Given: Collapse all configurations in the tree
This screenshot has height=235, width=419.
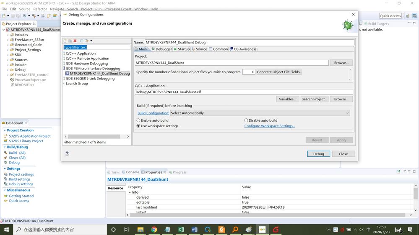Looking at the screenshot, I should [82, 41].
